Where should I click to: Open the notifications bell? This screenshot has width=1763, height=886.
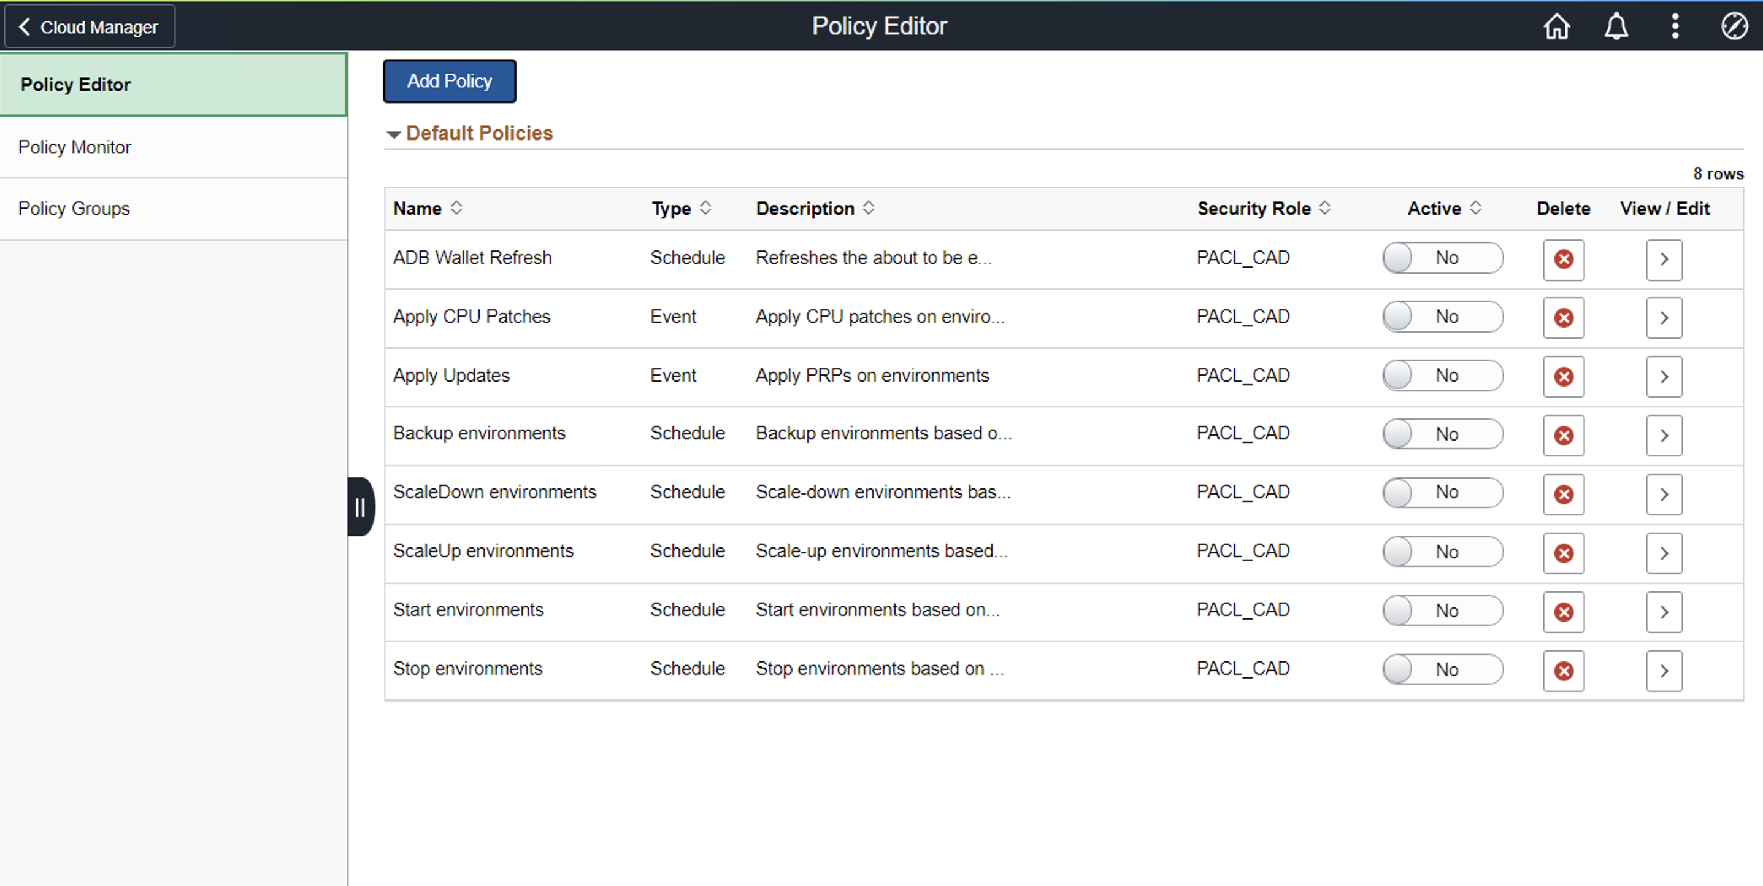point(1616,27)
